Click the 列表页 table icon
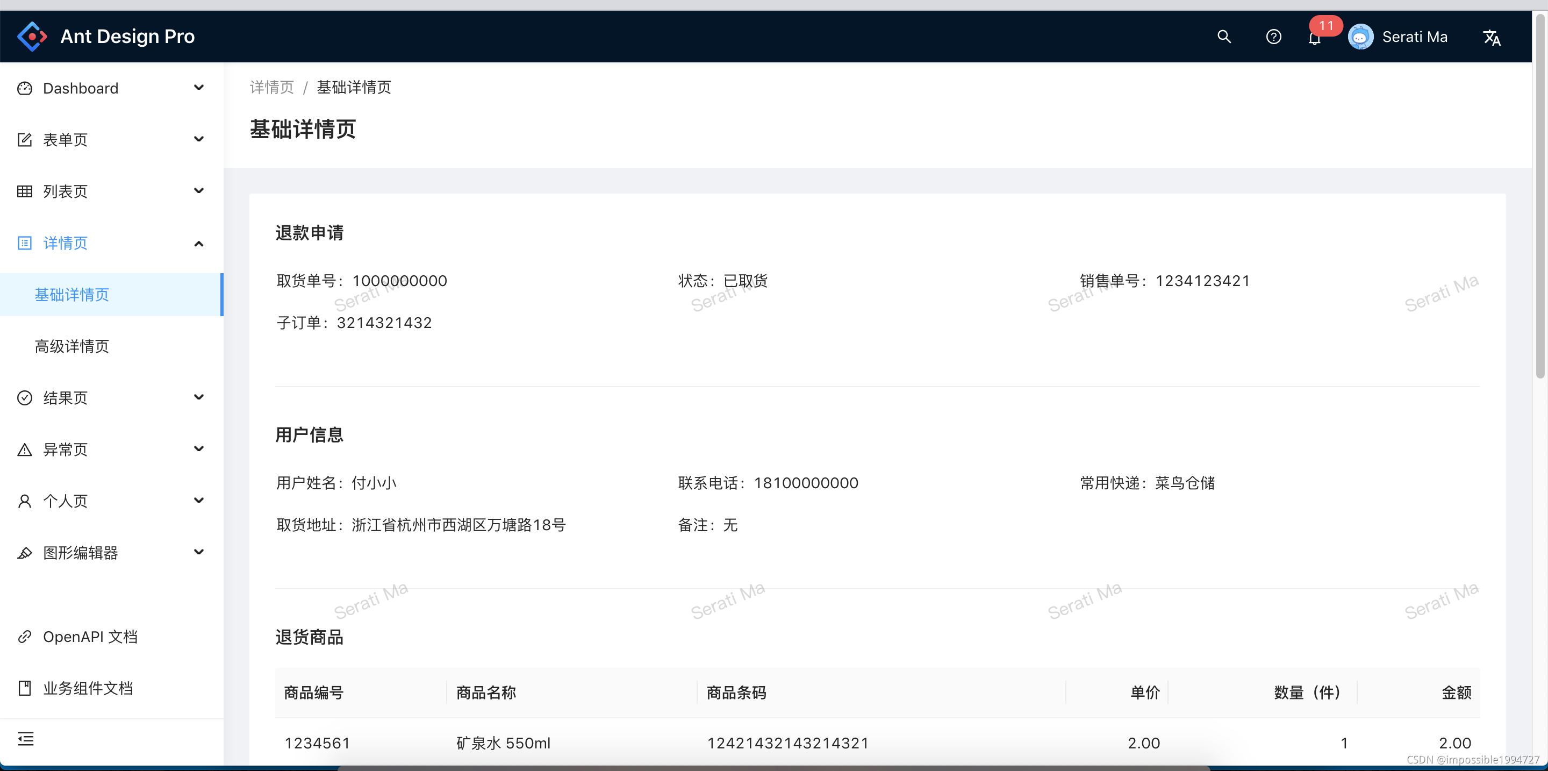Image resolution: width=1548 pixels, height=771 pixels. click(x=25, y=190)
